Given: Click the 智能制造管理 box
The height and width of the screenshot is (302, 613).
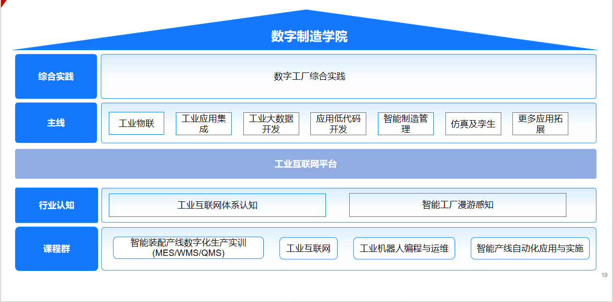Looking at the screenshot, I should tap(406, 124).
